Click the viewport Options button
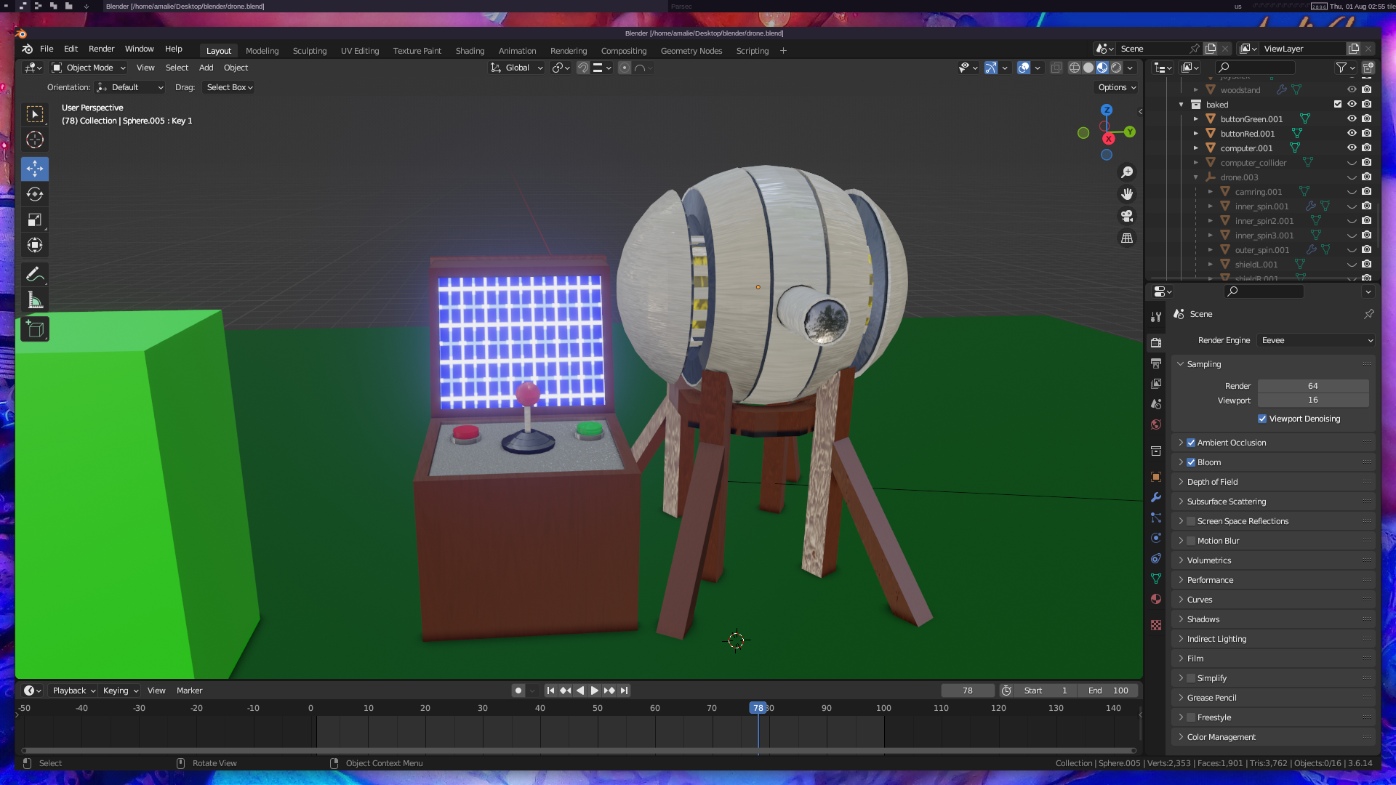1396x785 pixels. (1117, 87)
